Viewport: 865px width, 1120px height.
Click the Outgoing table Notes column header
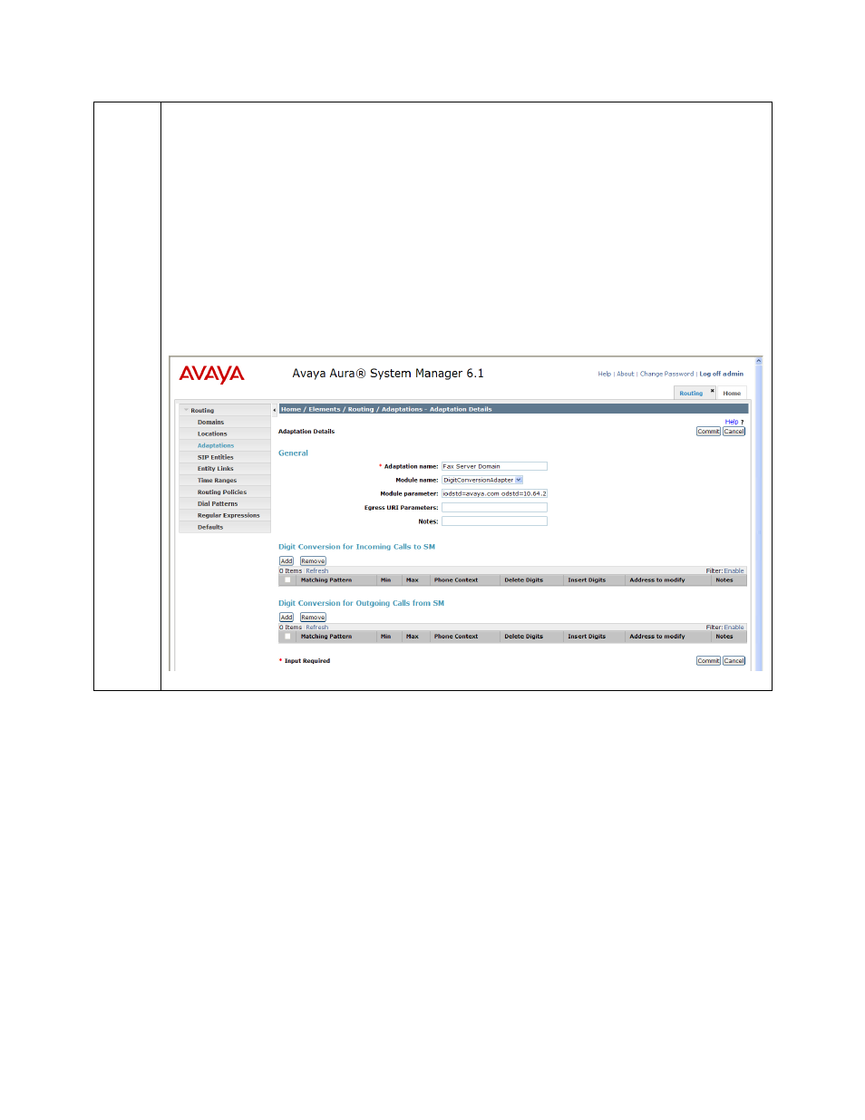tap(724, 637)
